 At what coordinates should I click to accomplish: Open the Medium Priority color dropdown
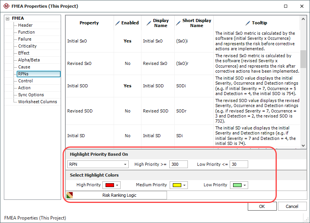point(180,185)
